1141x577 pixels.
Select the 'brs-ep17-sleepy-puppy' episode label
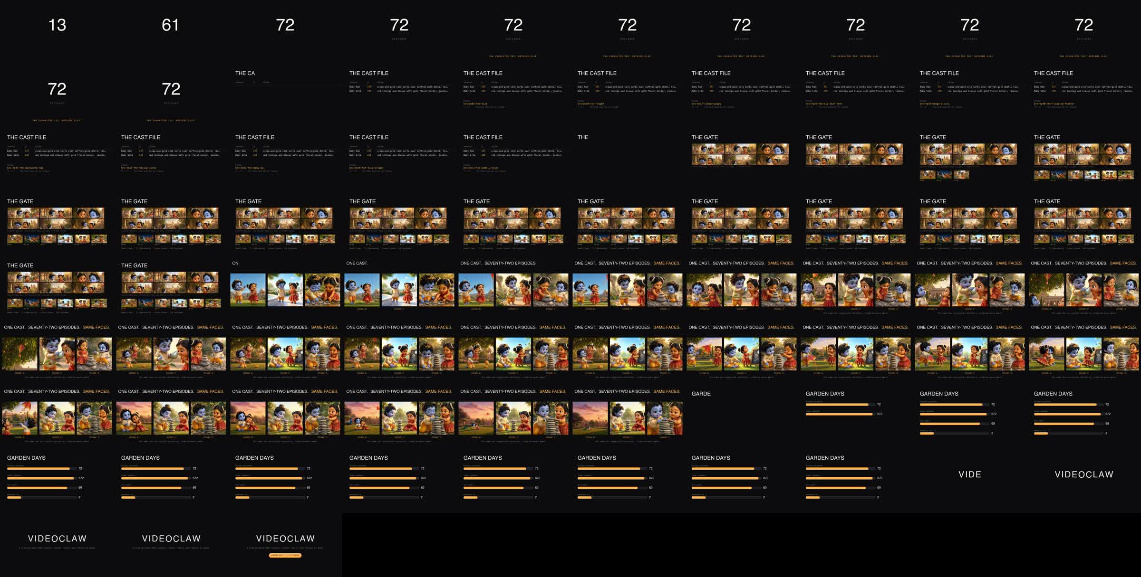point(706,104)
